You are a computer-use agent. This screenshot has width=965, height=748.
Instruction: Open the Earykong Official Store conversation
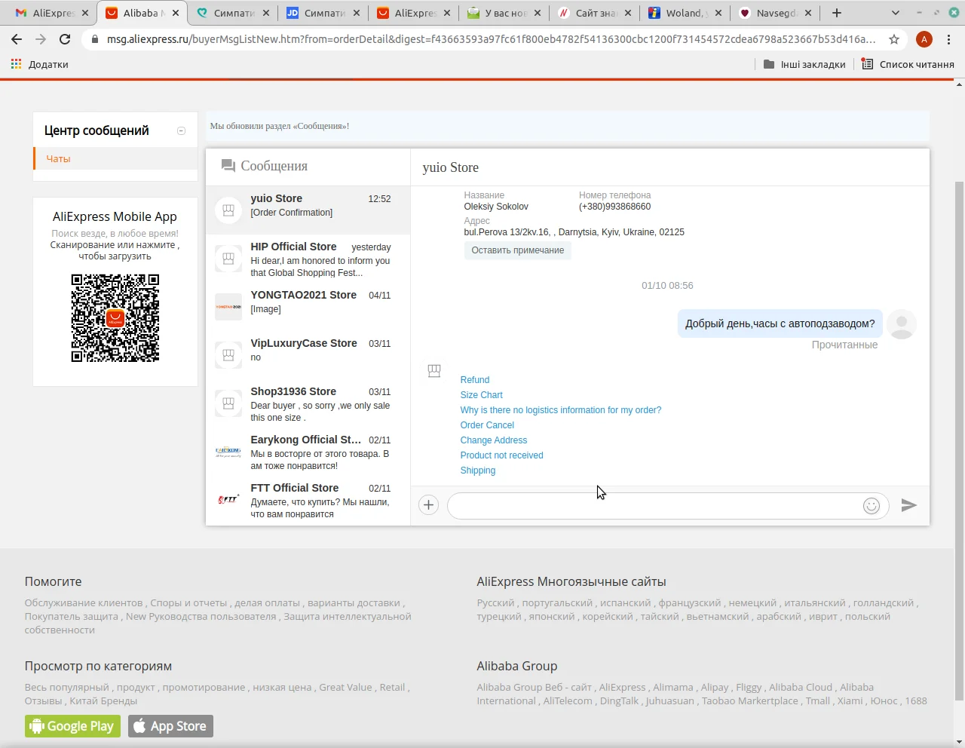click(x=308, y=452)
